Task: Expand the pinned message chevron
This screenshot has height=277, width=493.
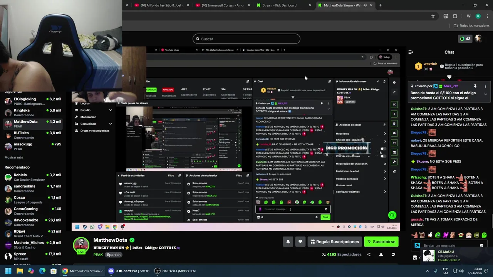Action: tap(485, 94)
